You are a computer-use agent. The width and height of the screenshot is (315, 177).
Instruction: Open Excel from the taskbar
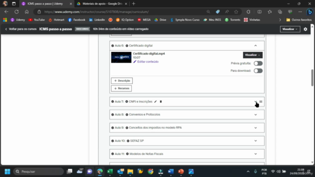coord(110,172)
